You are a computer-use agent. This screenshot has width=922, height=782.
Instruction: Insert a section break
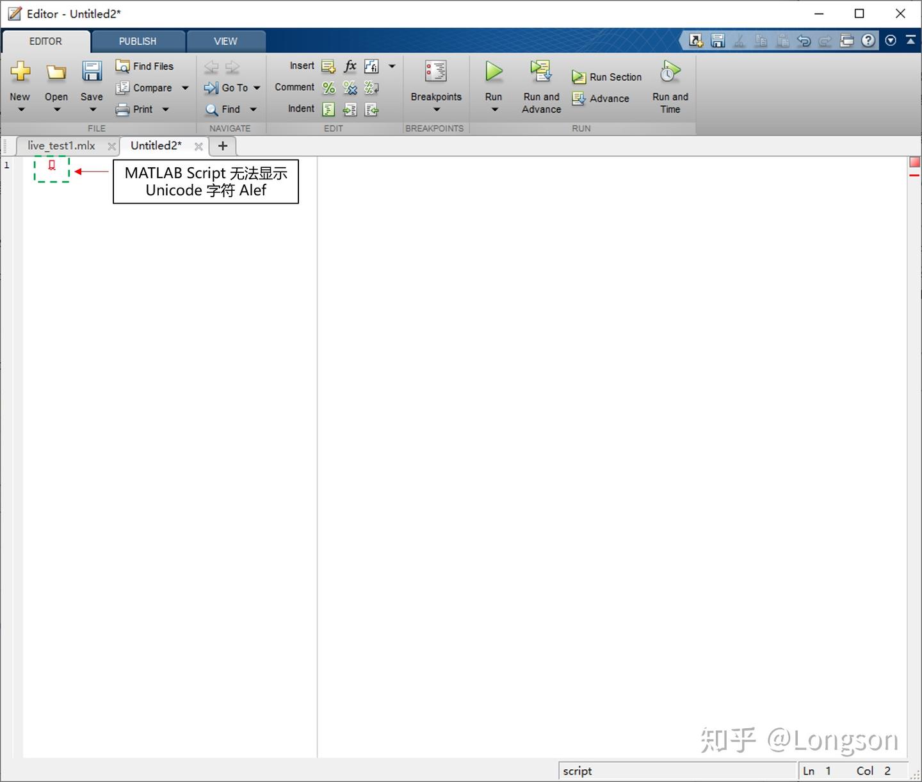[x=328, y=66]
